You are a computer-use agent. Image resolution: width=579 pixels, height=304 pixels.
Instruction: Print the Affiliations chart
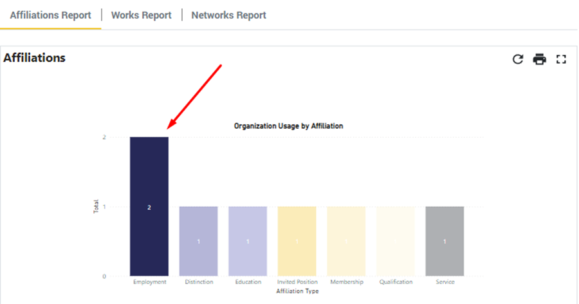(539, 59)
